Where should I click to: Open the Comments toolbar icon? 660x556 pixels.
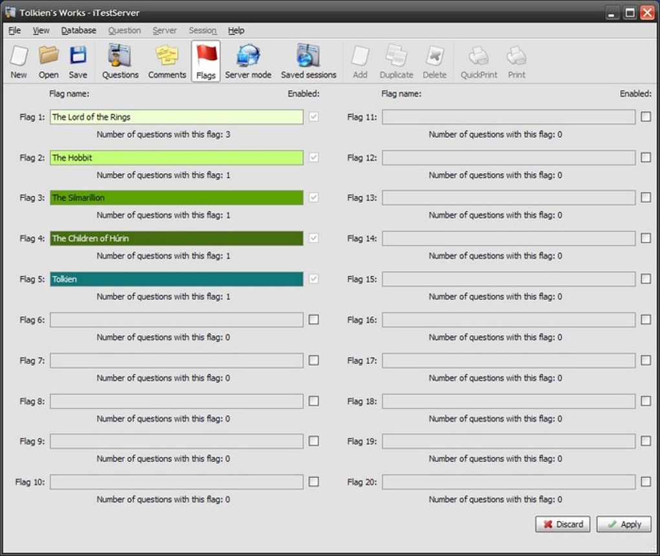click(x=167, y=61)
